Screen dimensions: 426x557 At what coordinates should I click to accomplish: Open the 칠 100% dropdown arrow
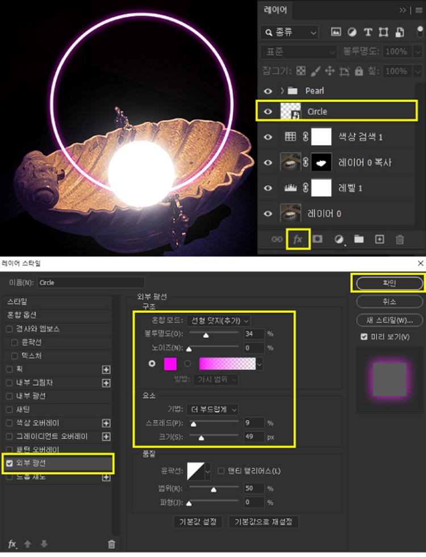tap(418, 72)
